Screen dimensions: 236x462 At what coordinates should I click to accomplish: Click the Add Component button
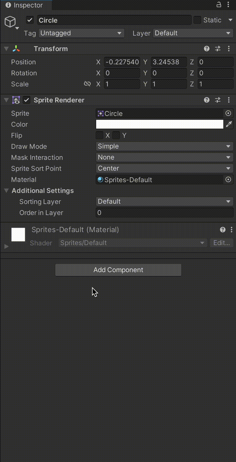pyautogui.click(x=118, y=270)
